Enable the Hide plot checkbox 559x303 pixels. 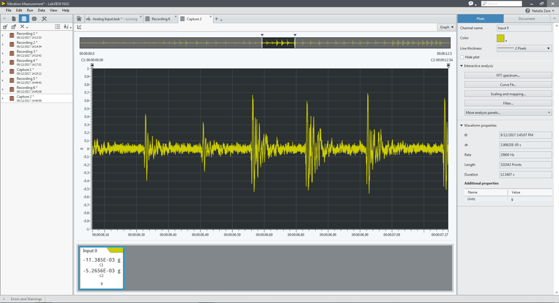[x=462, y=57]
